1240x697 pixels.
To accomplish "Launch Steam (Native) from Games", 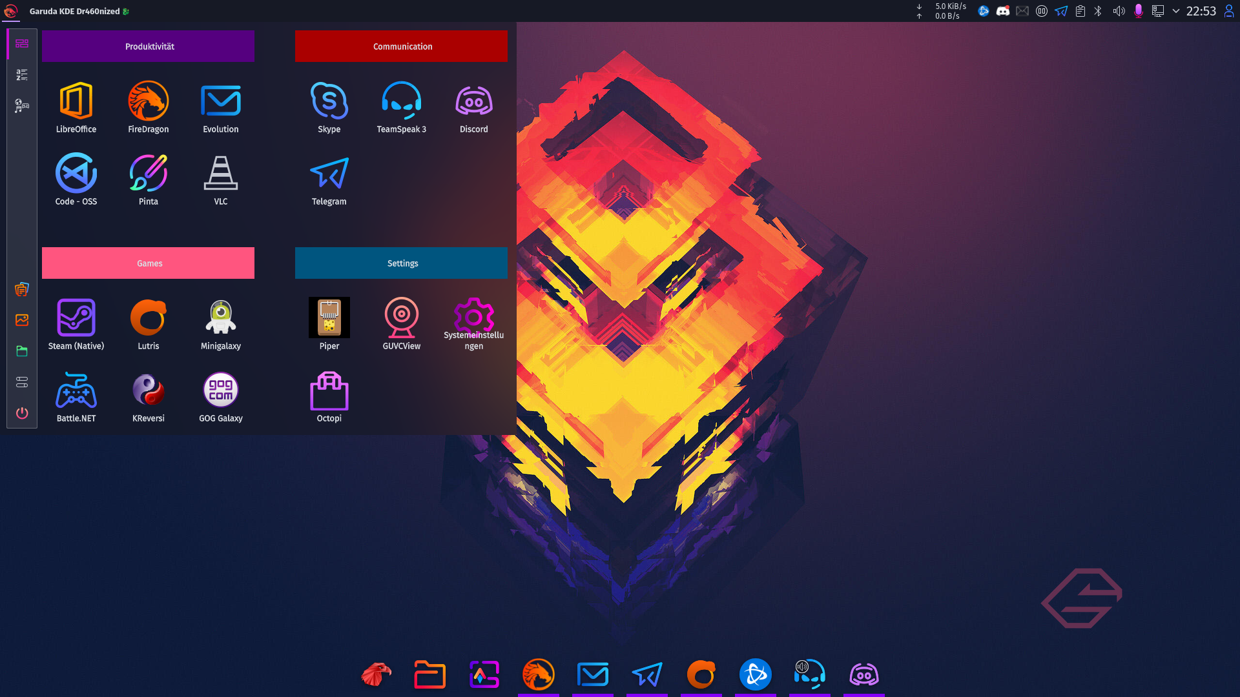I will point(76,318).
